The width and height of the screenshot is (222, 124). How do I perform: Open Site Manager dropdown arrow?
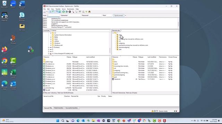pos(47,12)
